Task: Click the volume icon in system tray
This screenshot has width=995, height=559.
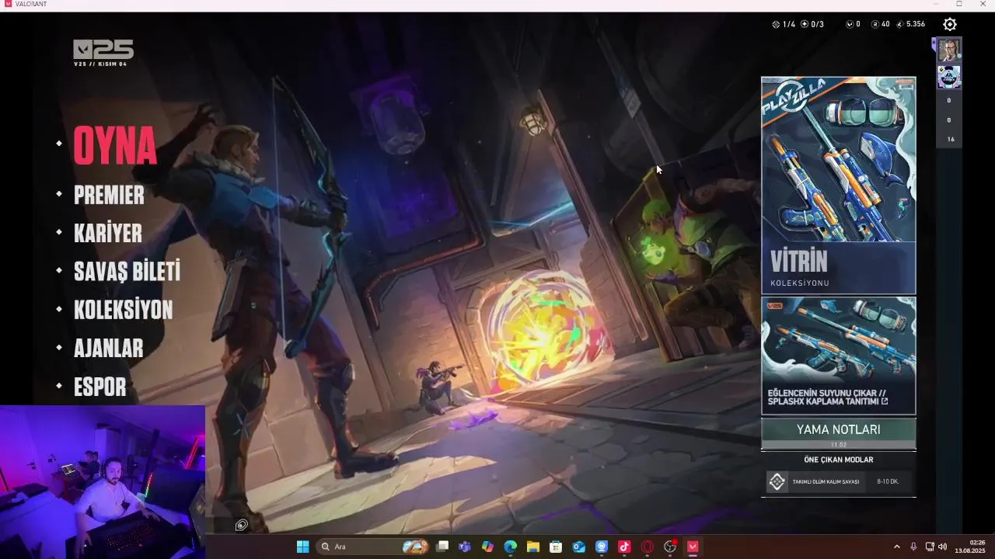Action: coord(942,547)
